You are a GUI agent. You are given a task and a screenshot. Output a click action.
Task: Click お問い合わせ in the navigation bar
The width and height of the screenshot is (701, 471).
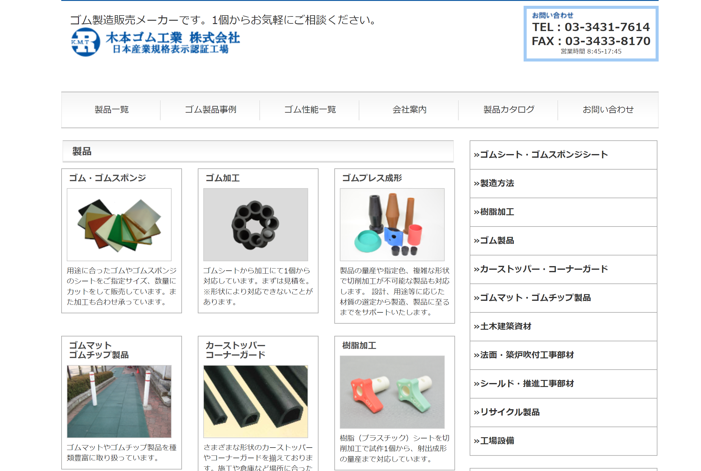(608, 110)
